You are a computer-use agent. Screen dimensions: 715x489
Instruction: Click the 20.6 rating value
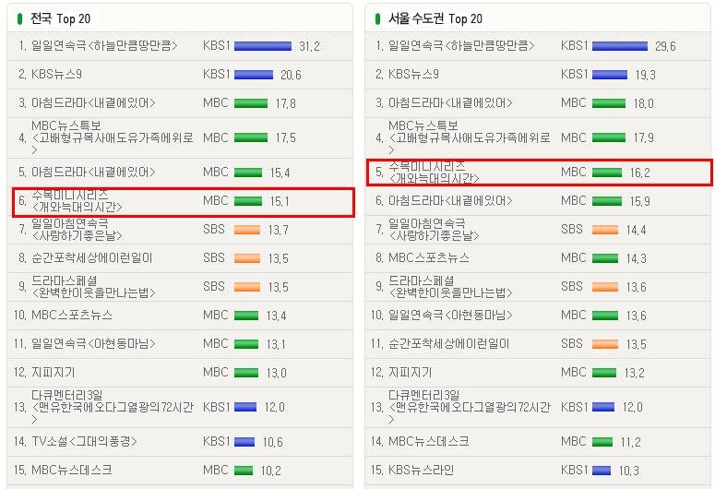pyautogui.click(x=291, y=75)
